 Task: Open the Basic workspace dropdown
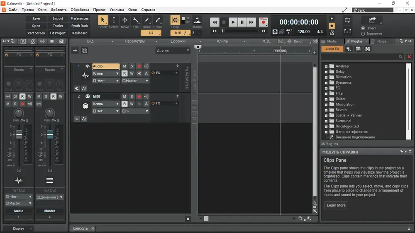[x=373, y=10]
